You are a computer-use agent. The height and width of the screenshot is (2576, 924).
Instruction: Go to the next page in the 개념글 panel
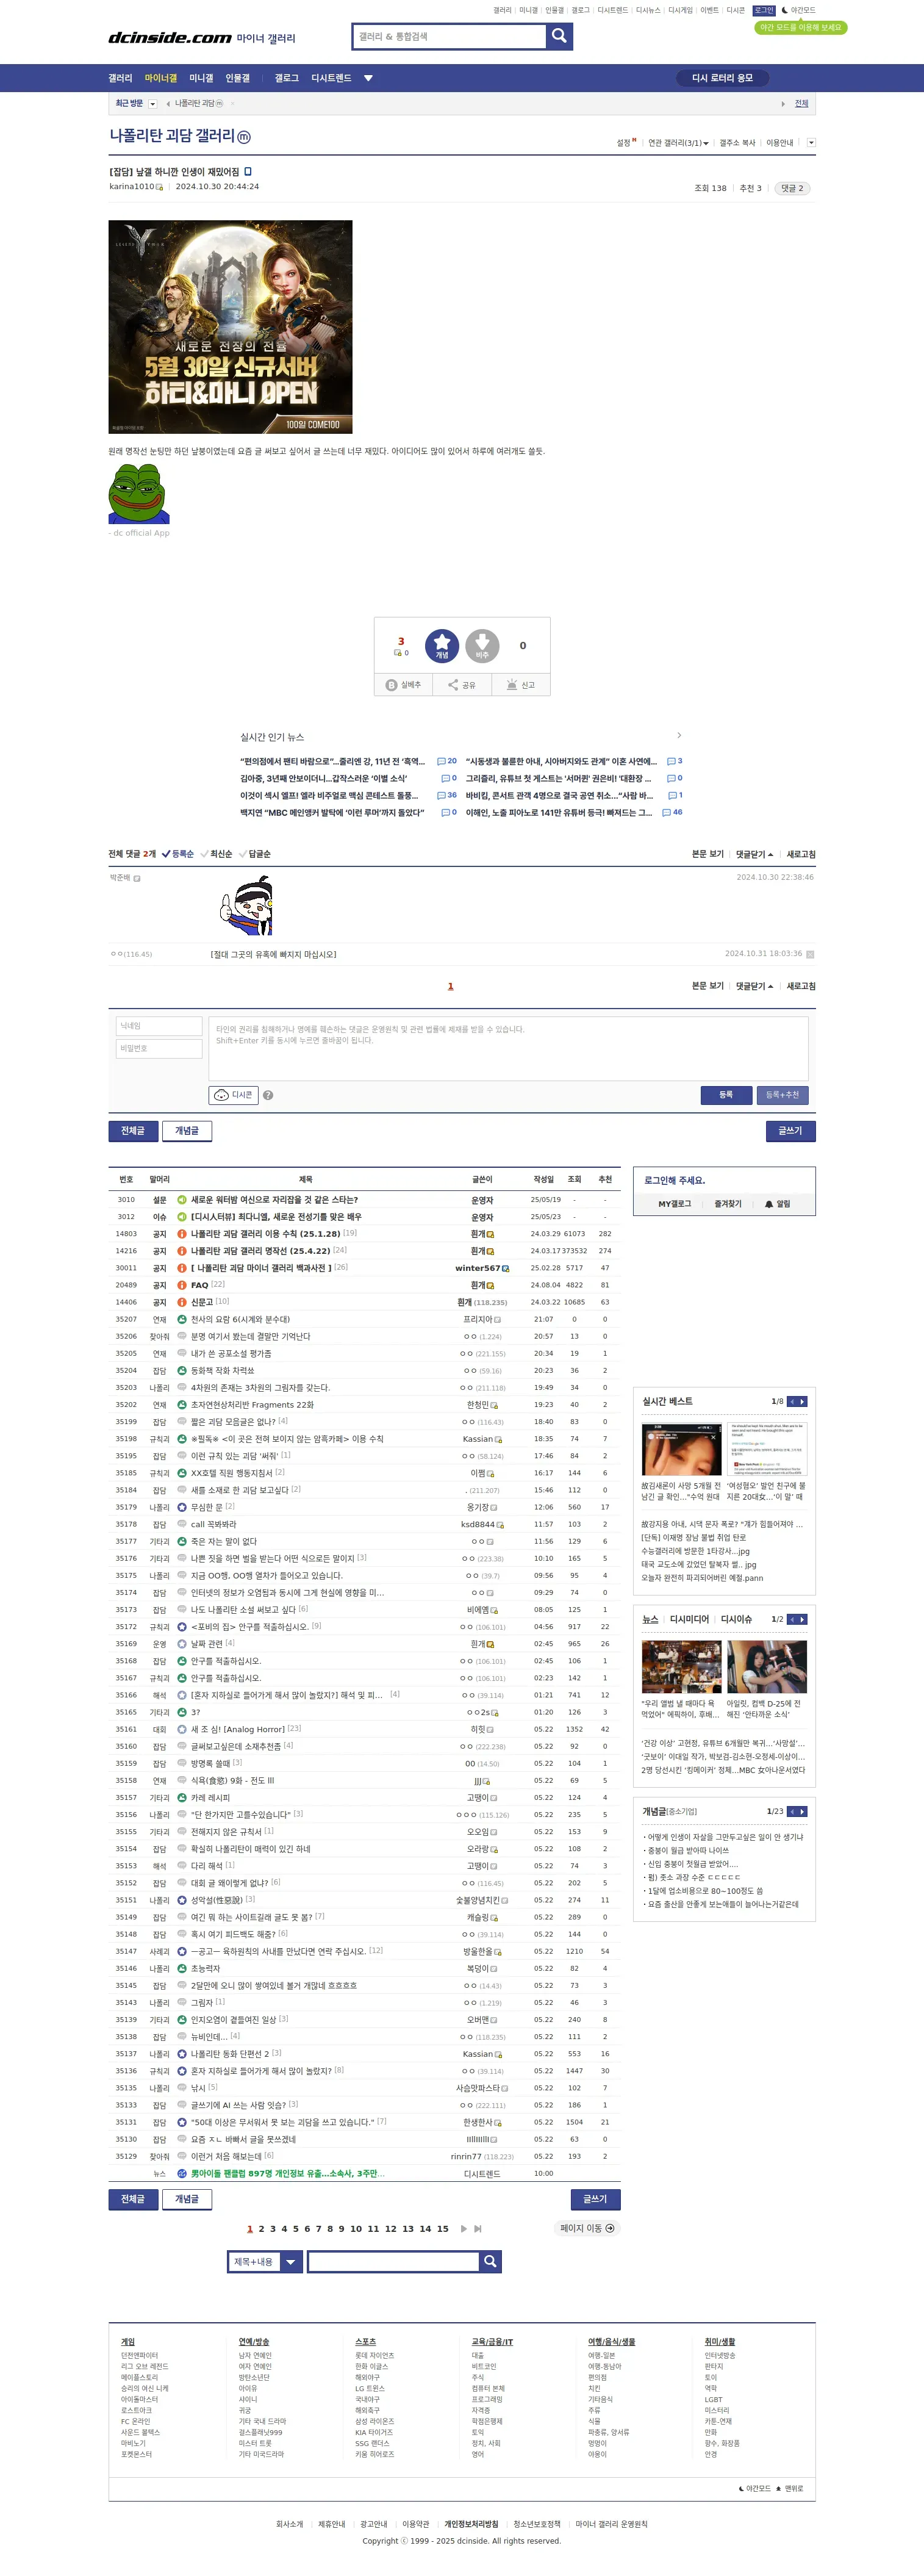click(803, 1811)
